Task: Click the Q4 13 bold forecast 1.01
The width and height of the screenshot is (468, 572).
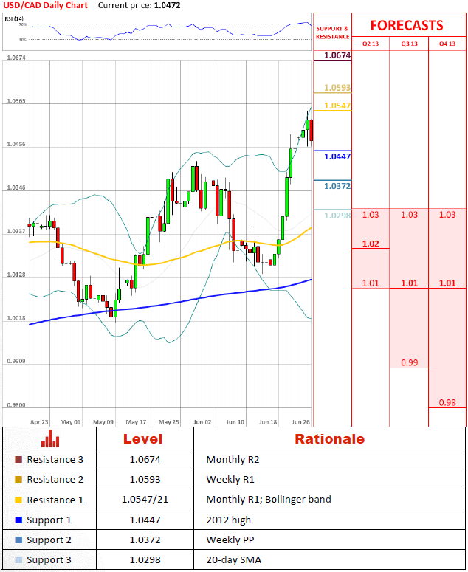Action: (x=447, y=283)
